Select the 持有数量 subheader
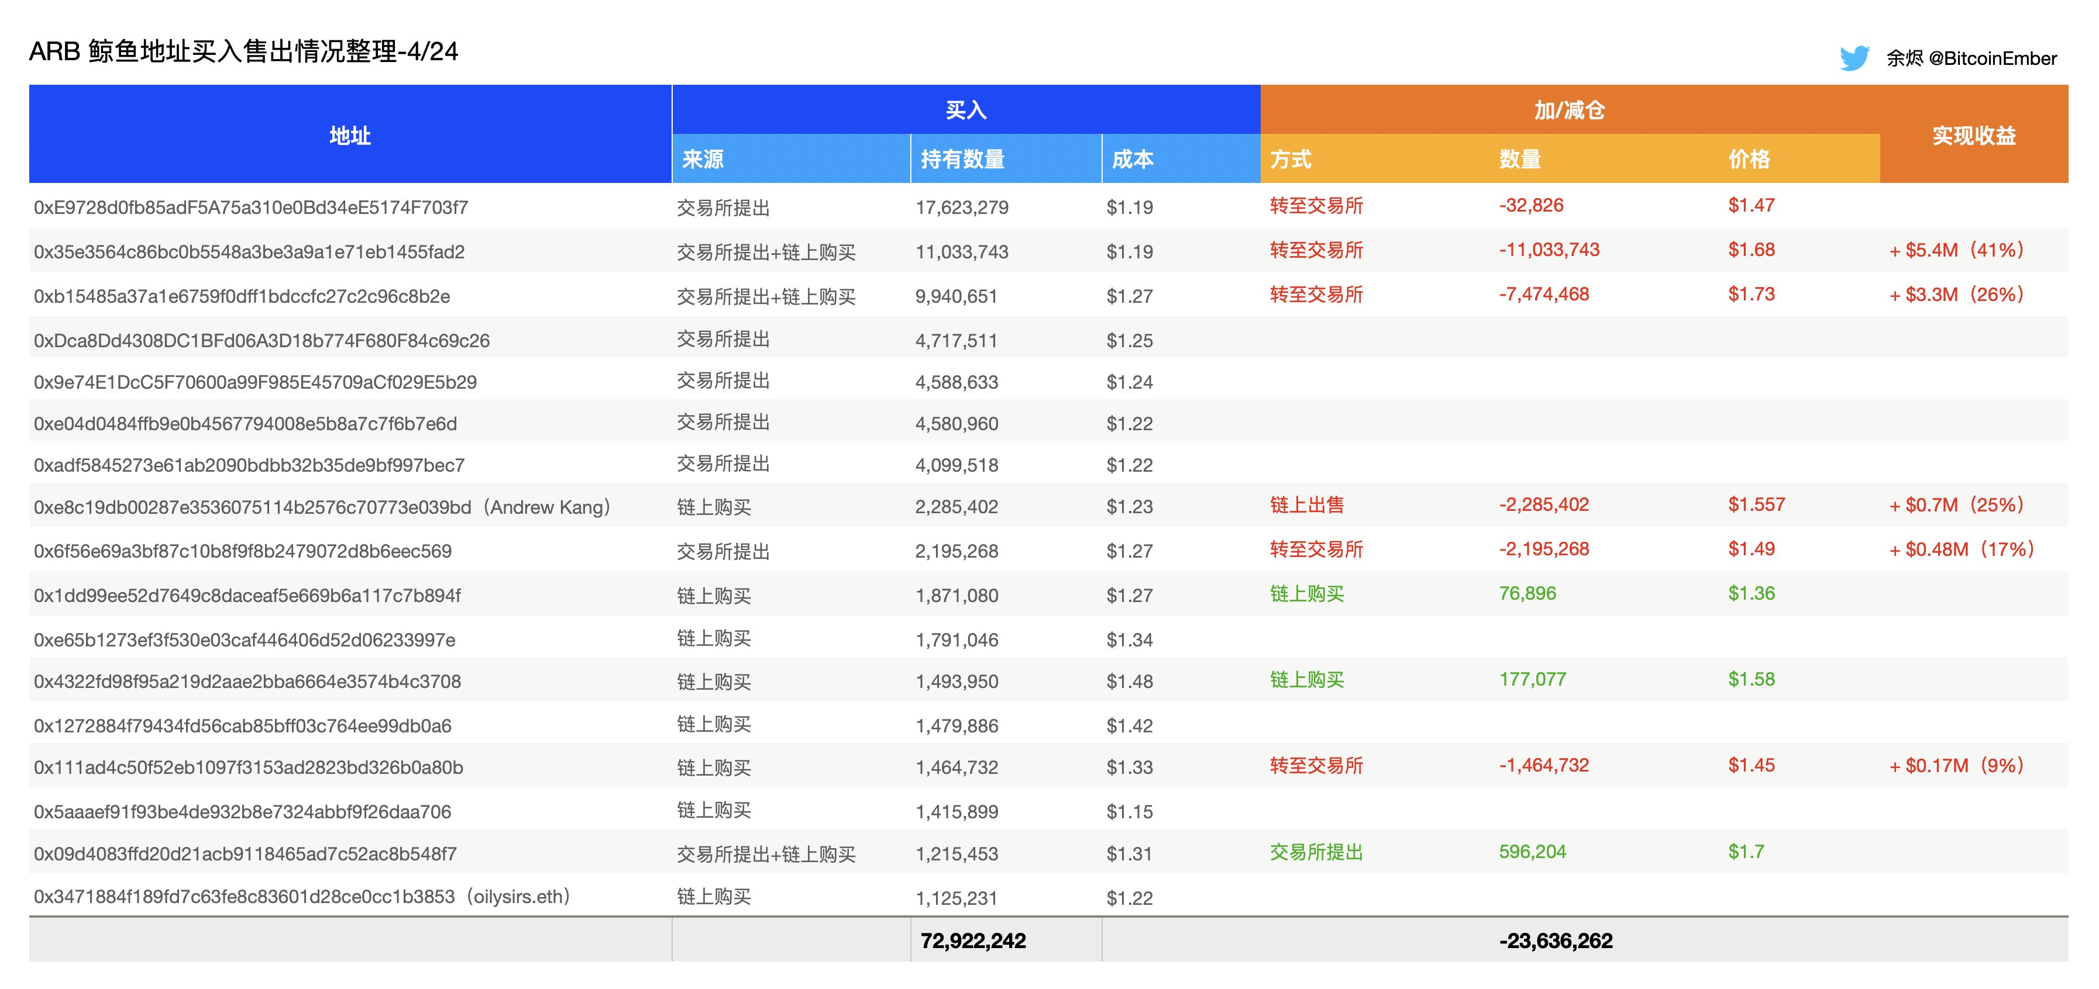The image size is (2099, 989). click(962, 159)
